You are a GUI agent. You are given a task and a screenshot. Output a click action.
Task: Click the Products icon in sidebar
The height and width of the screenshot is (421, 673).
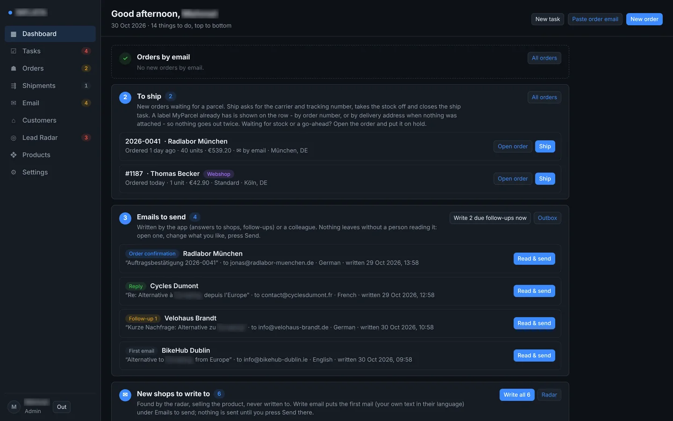pos(14,155)
